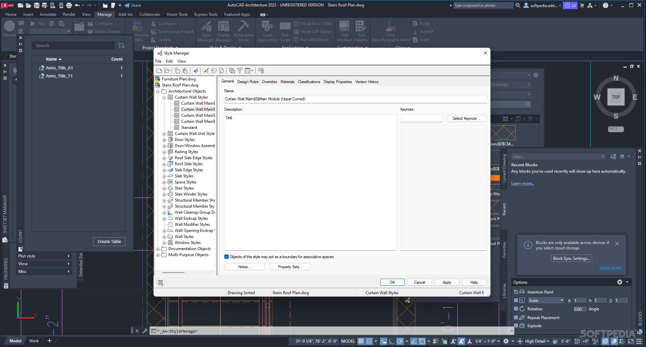Open File menu in Style Manager

158,61
